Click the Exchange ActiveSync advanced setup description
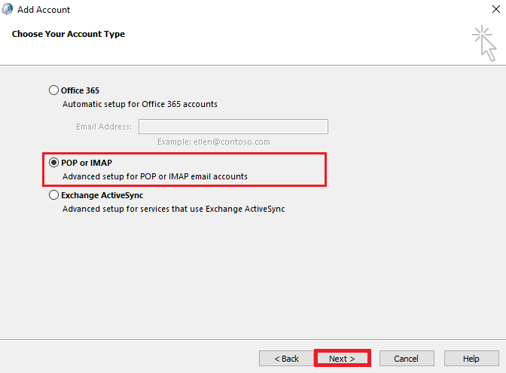The image size is (506, 373). (x=173, y=209)
